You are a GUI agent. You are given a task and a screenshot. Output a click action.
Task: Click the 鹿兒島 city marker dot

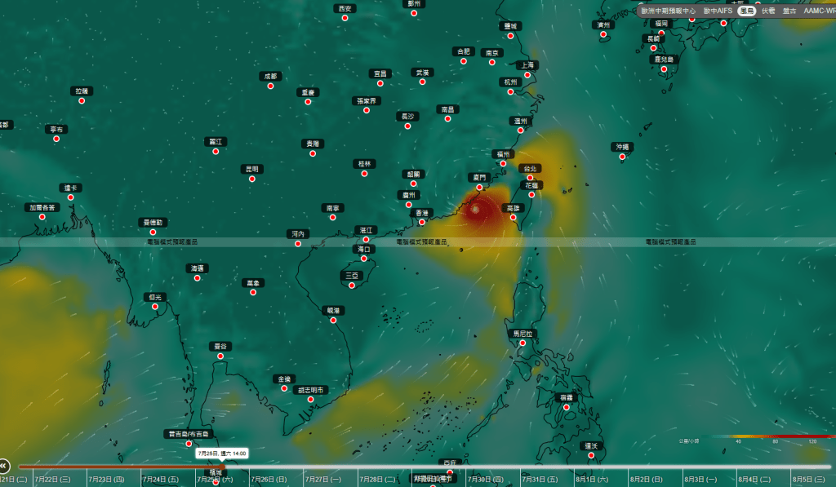[664, 69]
